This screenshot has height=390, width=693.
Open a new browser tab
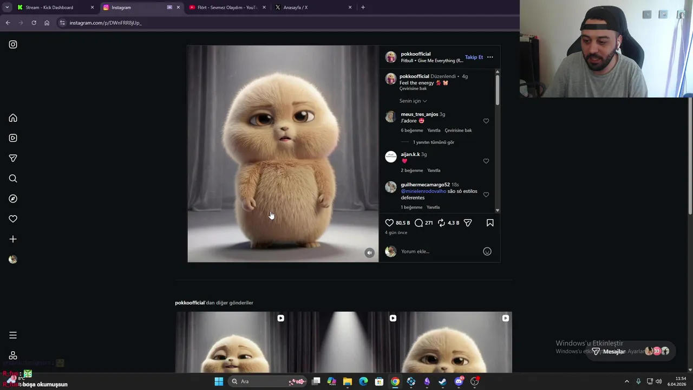(x=363, y=8)
